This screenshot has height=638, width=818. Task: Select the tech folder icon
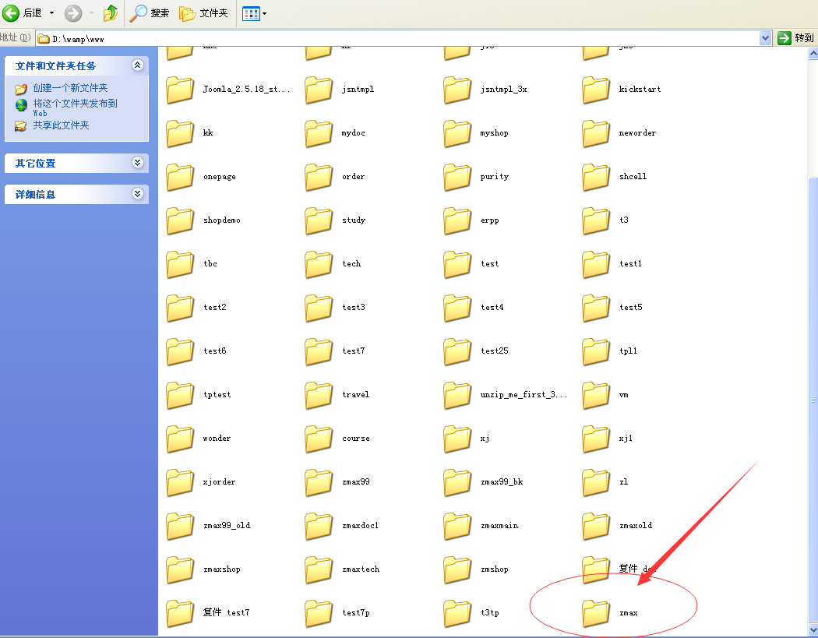point(319,264)
